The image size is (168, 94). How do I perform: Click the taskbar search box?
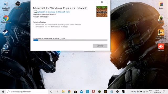[x=27, y=92]
